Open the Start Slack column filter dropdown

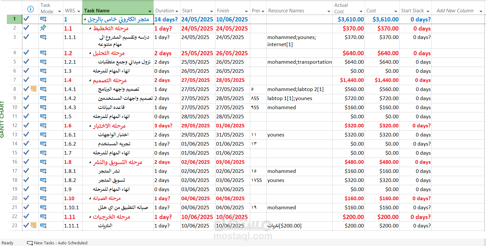(428, 11)
